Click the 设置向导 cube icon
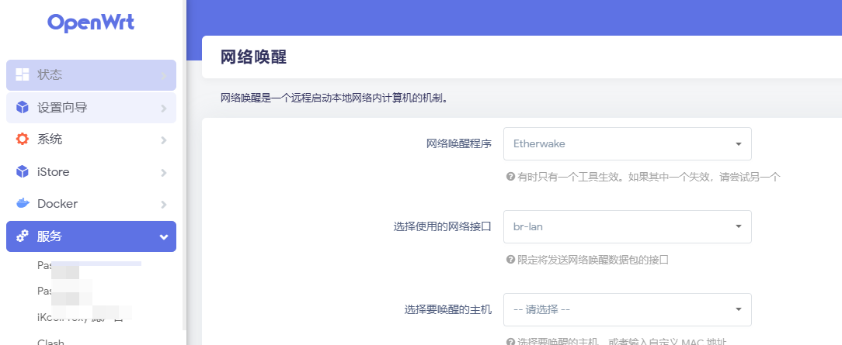The image size is (842, 345). 23,108
